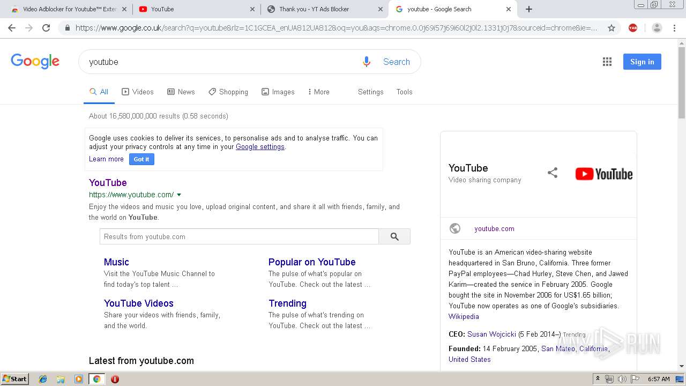Go back with the browser back arrow

click(x=12, y=28)
